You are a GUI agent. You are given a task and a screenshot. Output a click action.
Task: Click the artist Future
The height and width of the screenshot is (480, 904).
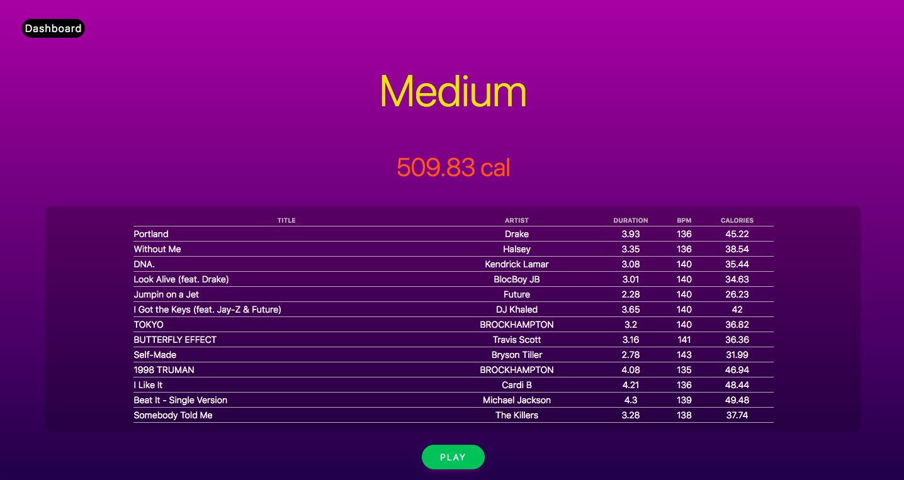tap(517, 294)
